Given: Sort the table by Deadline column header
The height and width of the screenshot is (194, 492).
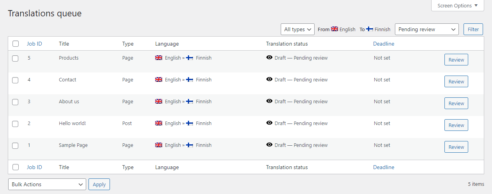Looking at the screenshot, I should tap(384, 44).
